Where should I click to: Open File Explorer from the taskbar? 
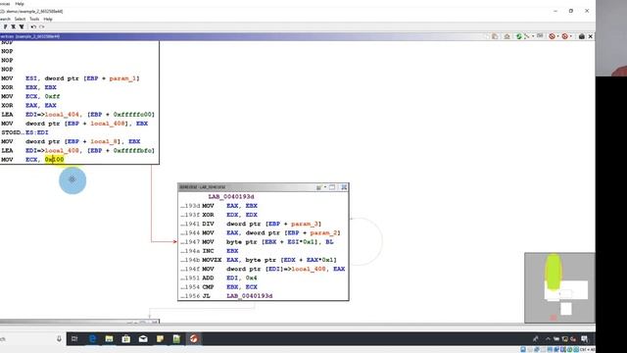point(109,339)
